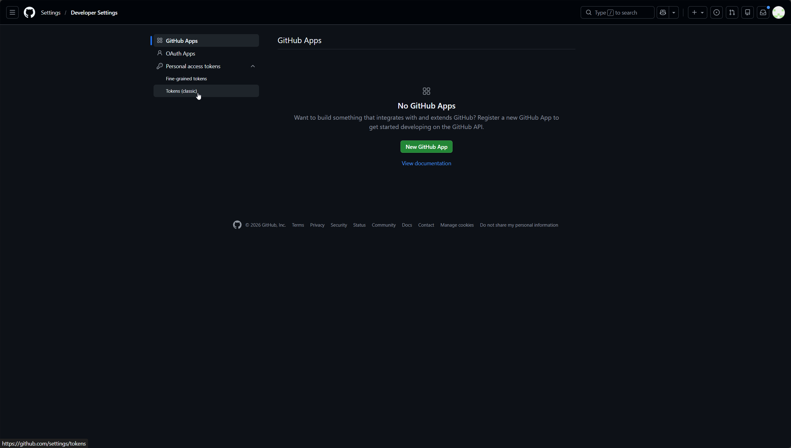Viewport: 791px width, 448px height.
Task: Open Fine-grained tokens in sidebar
Action: click(186, 78)
